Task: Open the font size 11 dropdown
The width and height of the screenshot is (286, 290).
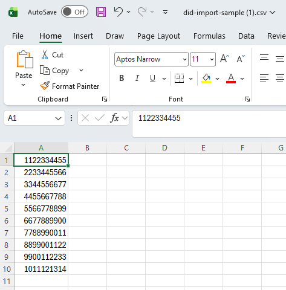Action: [212, 59]
